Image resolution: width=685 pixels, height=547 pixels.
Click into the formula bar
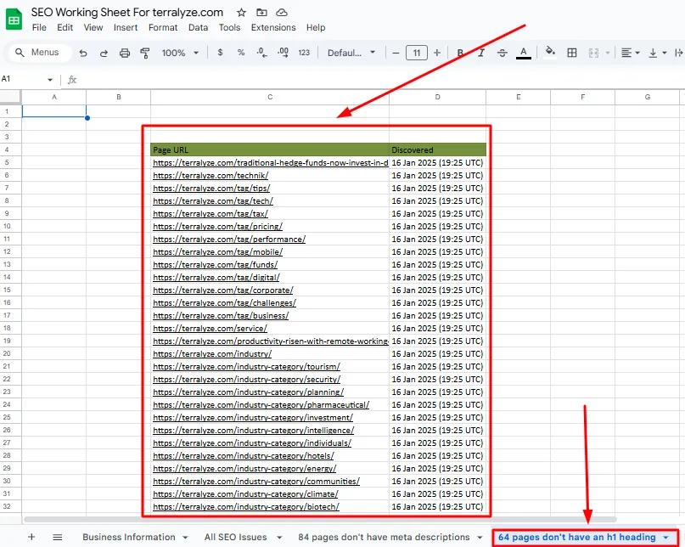click(x=380, y=80)
